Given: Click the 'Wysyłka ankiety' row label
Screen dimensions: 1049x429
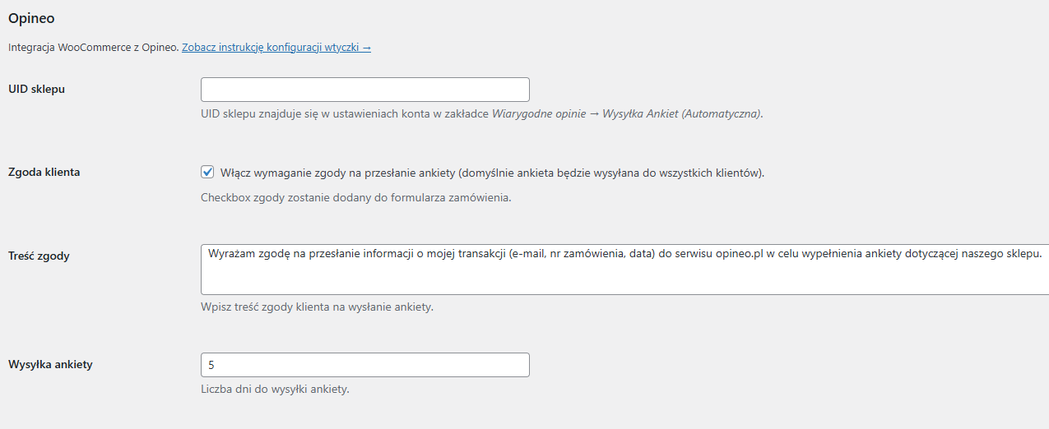Looking at the screenshot, I should point(50,364).
